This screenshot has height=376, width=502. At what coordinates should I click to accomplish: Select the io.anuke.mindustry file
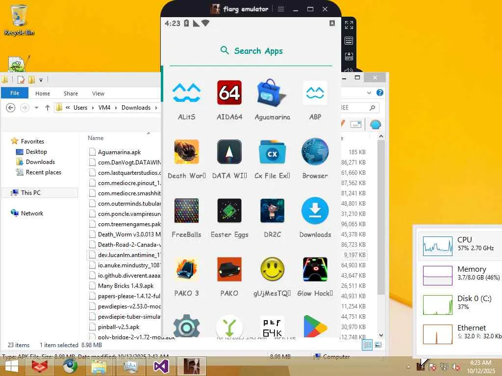coord(129,265)
